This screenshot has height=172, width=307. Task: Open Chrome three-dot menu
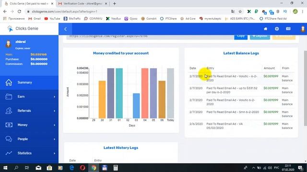[303, 11]
